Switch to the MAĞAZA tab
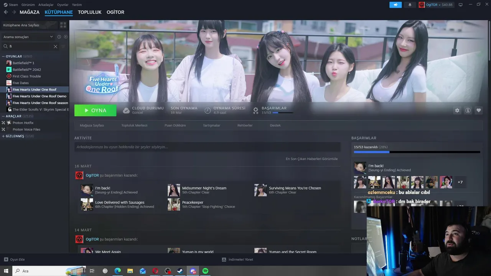491x276 pixels. (x=30, y=12)
